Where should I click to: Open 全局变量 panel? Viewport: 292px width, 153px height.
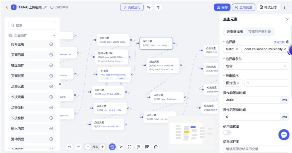click(x=243, y=7)
